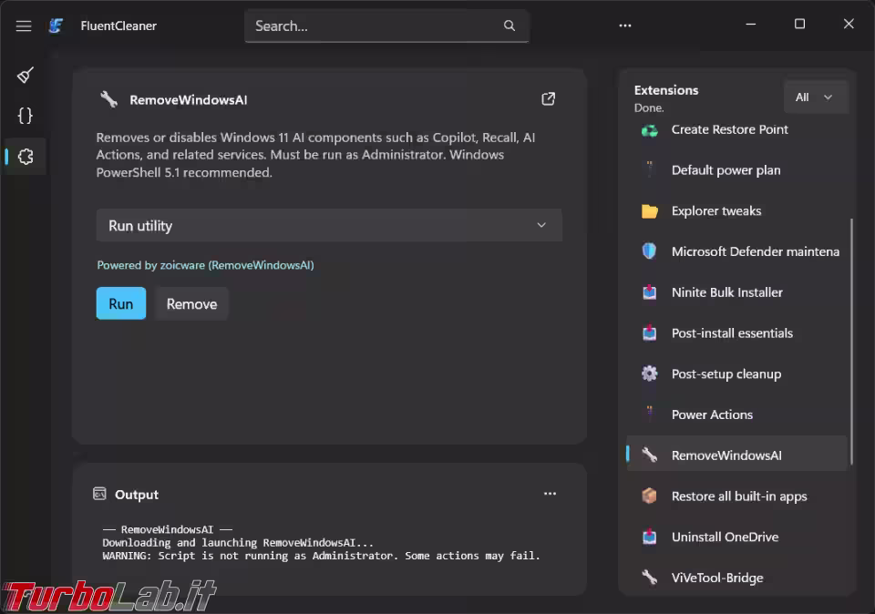Select Uninstall OneDrive extension
Screen dimensions: 875x614
pyautogui.click(x=737, y=537)
